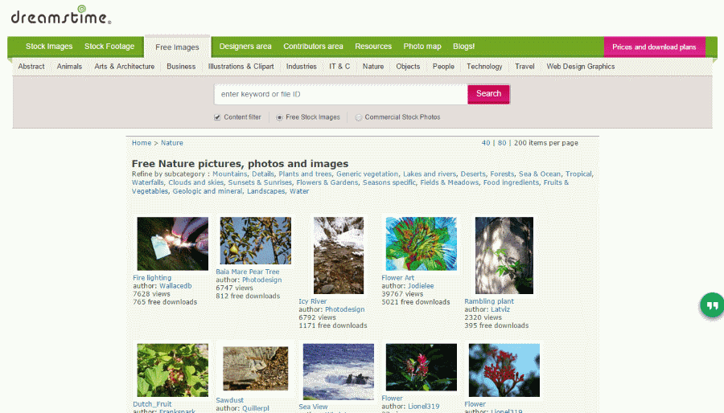
Task: Refine by Plants and trees subcategory
Action: click(305, 174)
